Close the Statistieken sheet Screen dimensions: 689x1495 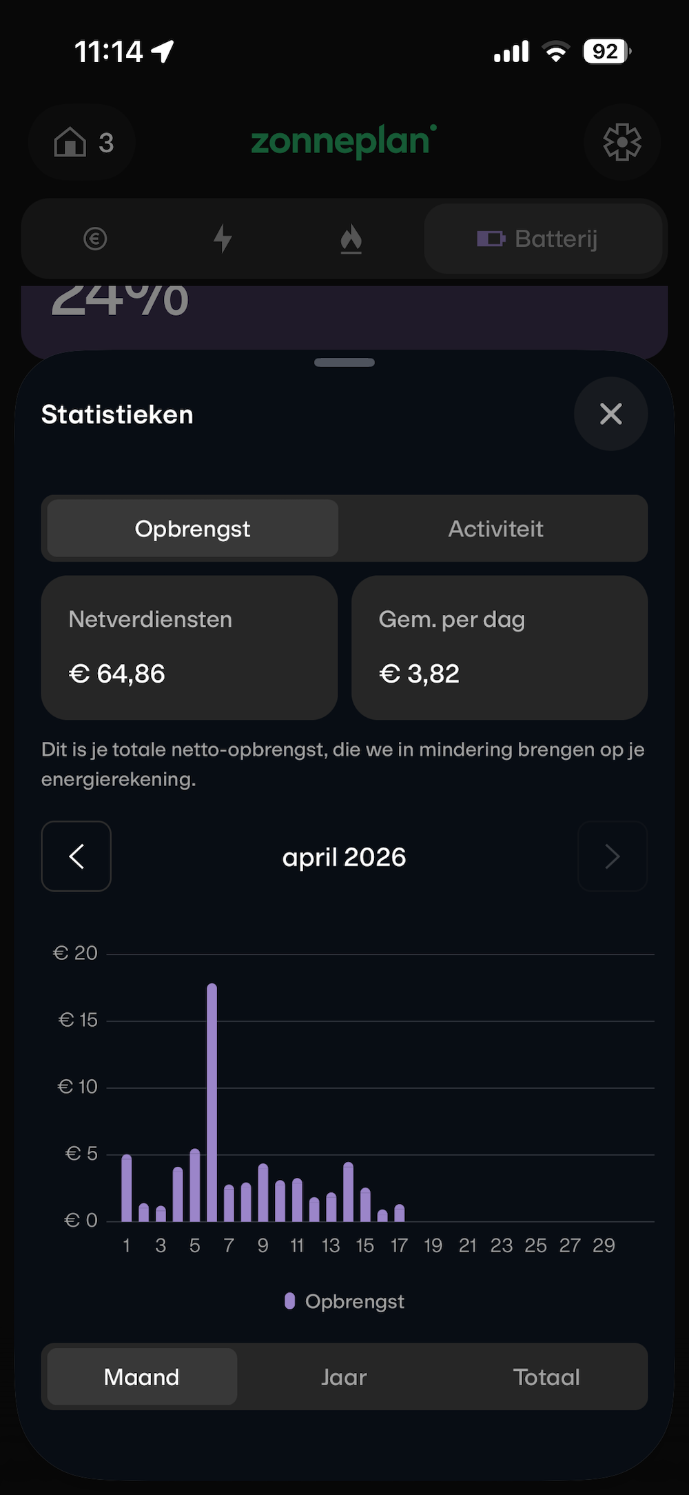(610, 414)
